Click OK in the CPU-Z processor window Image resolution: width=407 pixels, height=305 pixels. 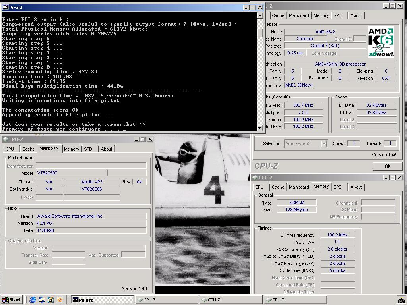point(388,166)
